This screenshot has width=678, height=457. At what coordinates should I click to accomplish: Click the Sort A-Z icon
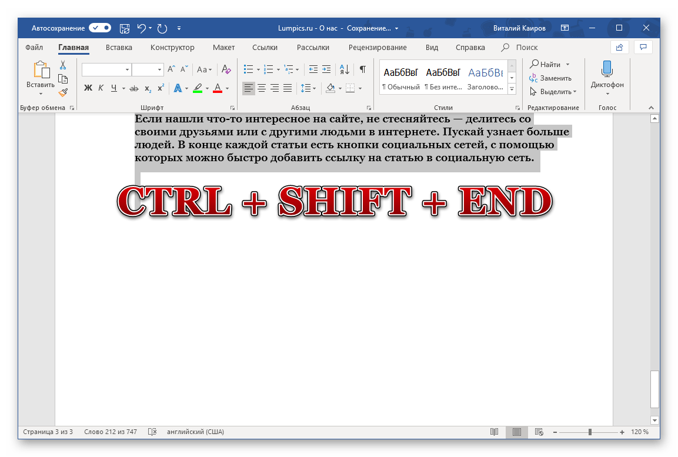pyautogui.click(x=345, y=69)
